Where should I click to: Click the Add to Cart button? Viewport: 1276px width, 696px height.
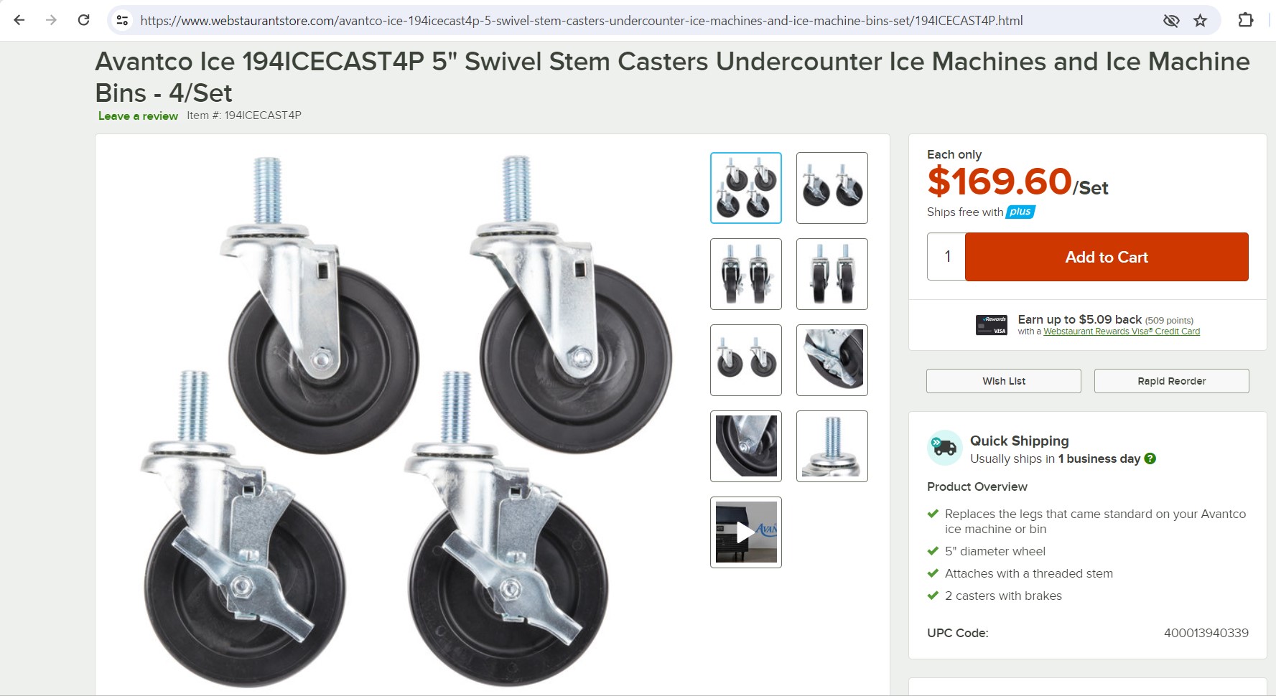(x=1106, y=257)
